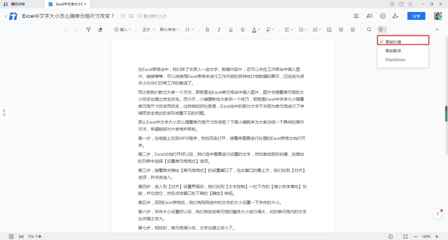Image resolution: width=448 pixels, height=240 pixels.
Task: Apply strikethrough formatting
Action: click(243, 29)
